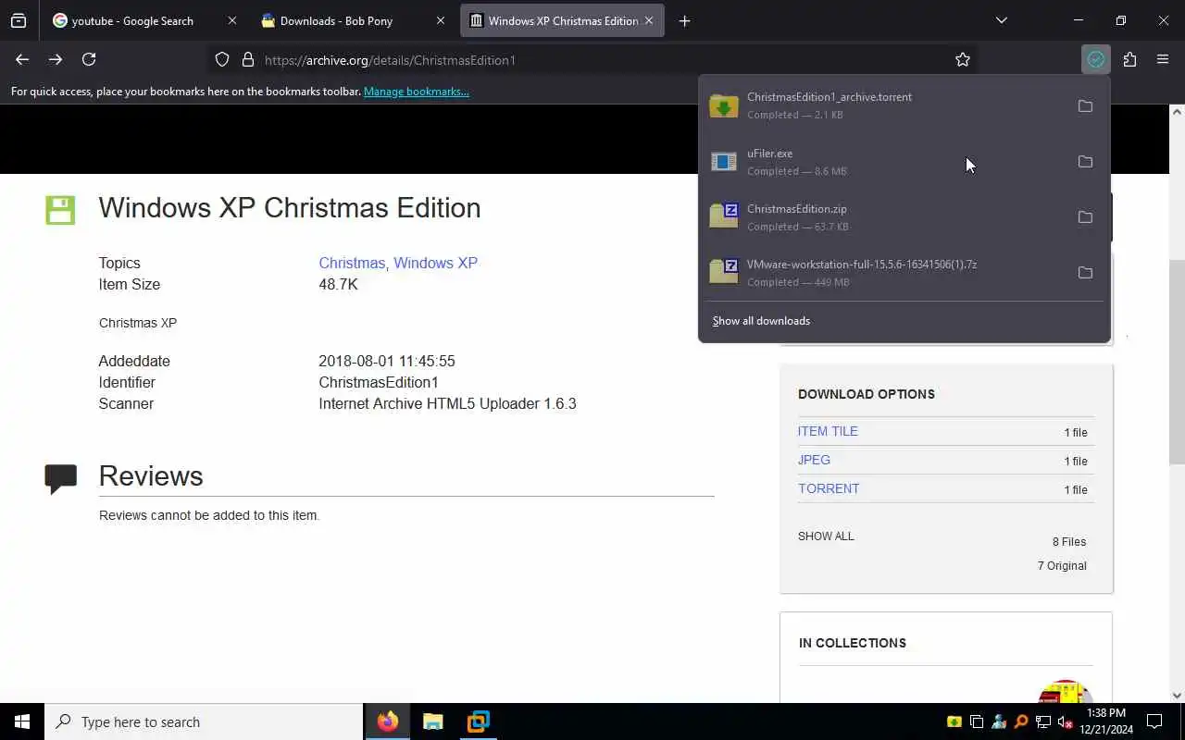Switch to Firefox in the taskbar
The width and height of the screenshot is (1185, 740).
pyautogui.click(x=388, y=721)
